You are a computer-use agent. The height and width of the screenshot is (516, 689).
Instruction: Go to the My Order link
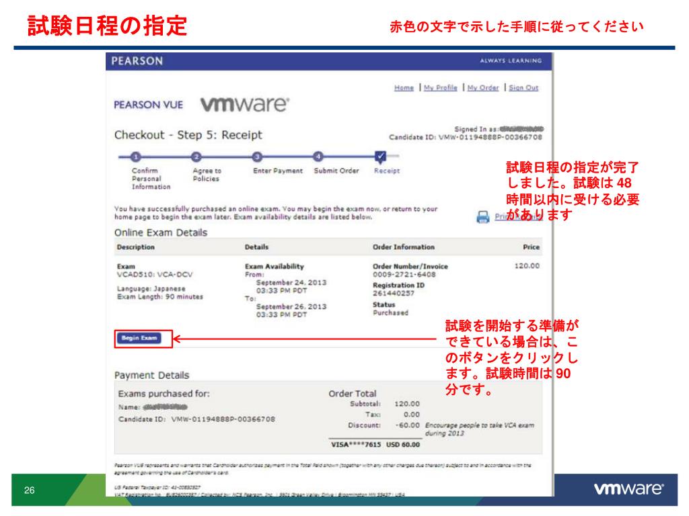(x=483, y=88)
